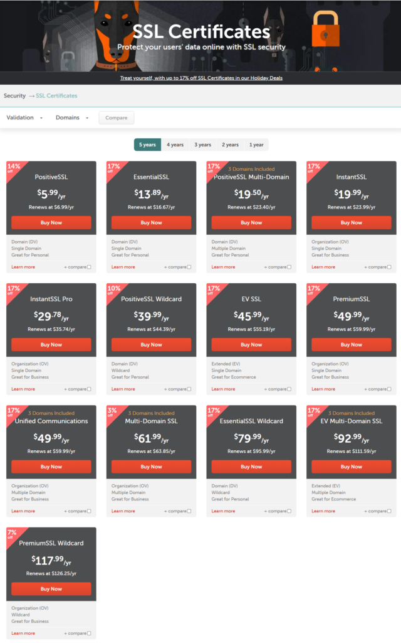Buy Now for InstantSSL Pro
Screen dimensions: 401x643
(x=51, y=345)
